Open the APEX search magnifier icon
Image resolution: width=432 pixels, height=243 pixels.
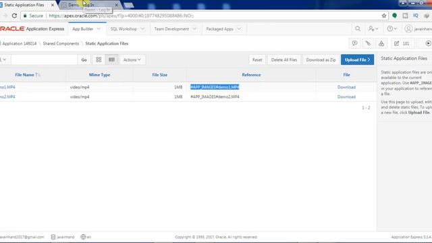(x=358, y=28)
